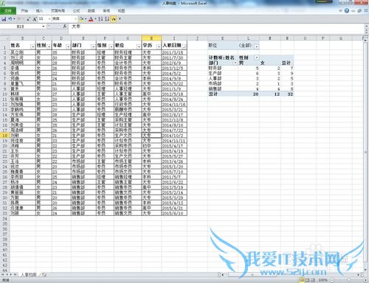Click pivot grand total value 32
This screenshot has width=369, height=283.
pos(290,94)
